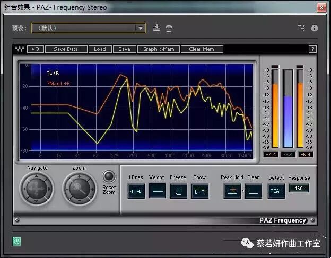The image size is (331, 258).
Task: Toggle the Detect PEAK button
Action: click(x=276, y=191)
